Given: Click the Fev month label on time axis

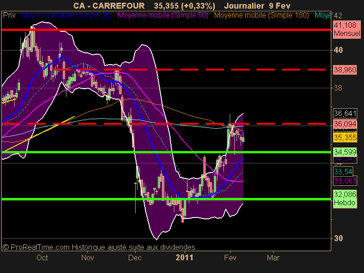Looking at the screenshot, I should (230, 258).
